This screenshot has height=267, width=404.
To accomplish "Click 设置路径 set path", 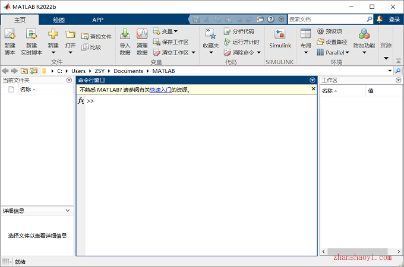I will coord(332,42).
